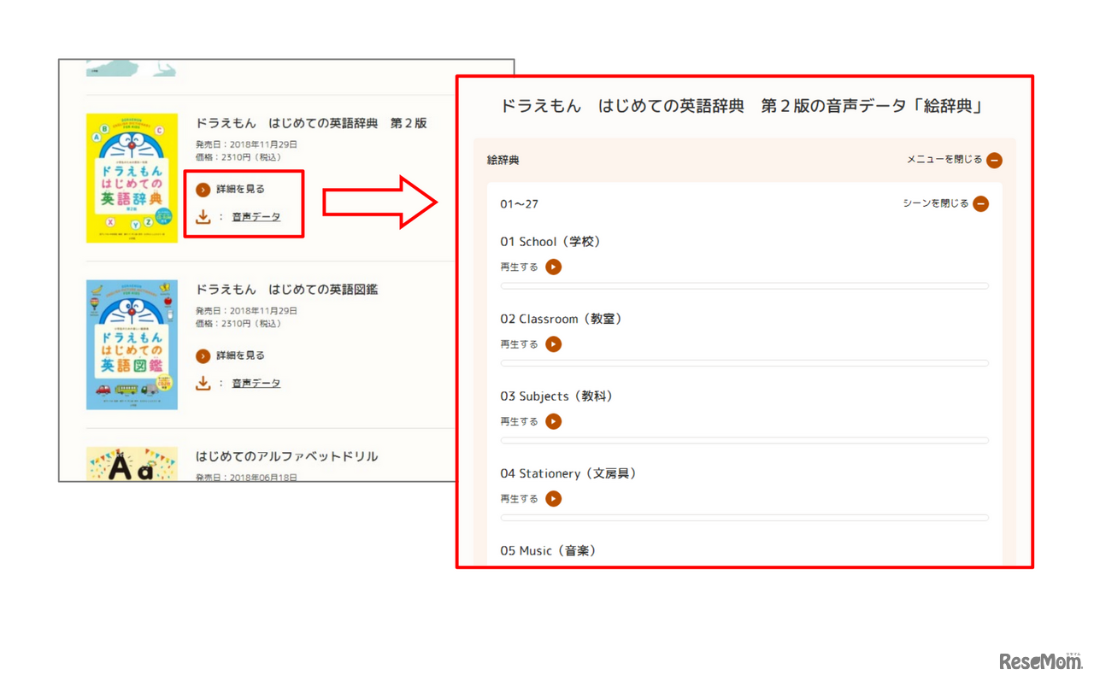Screen dimensions: 1094x681
Task: Open 詳細を見る text for 英語辞典 第2版
Action: pyautogui.click(x=240, y=189)
